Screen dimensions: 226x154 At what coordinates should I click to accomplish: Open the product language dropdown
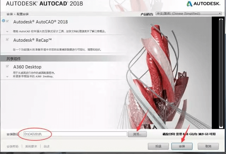click(x=189, y=13)
